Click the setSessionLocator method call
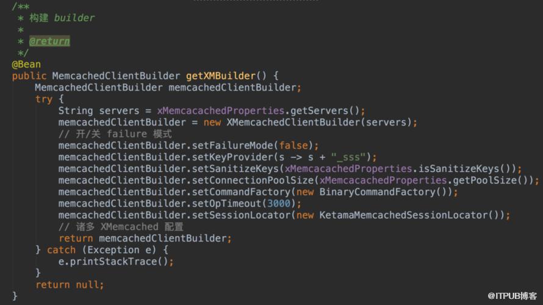 pyautogui.click(x=241, y=215)
